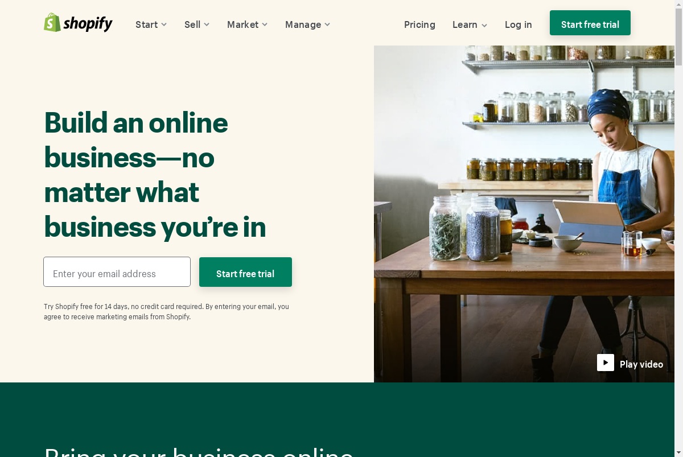Click the Log in link

coord(519,24)
